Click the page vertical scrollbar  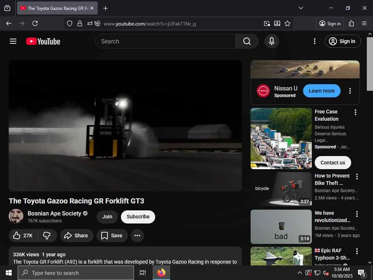[x=370, y=64]
